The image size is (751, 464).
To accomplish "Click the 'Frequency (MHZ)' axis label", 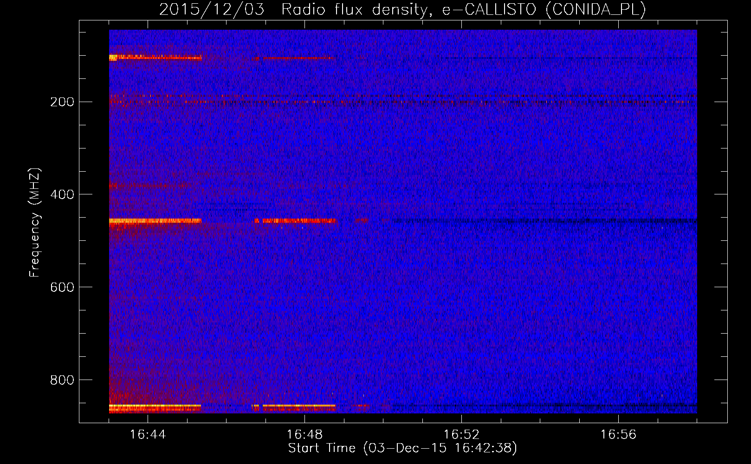I will (x=35, y=222).
